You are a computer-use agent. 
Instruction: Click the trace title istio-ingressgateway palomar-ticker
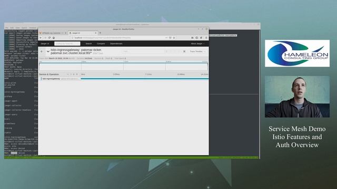pyautogui.click(x=76, y=51)
